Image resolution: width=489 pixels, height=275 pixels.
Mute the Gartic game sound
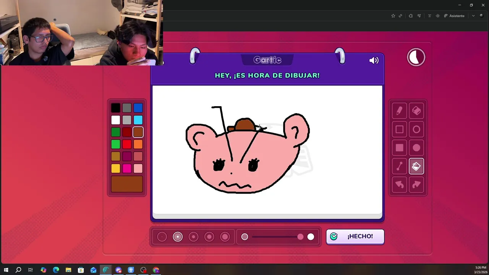coord(374,60)
